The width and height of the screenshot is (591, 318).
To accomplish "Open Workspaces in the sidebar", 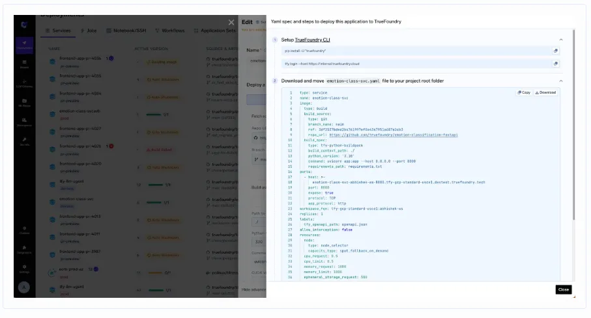I will click(24, 122).
